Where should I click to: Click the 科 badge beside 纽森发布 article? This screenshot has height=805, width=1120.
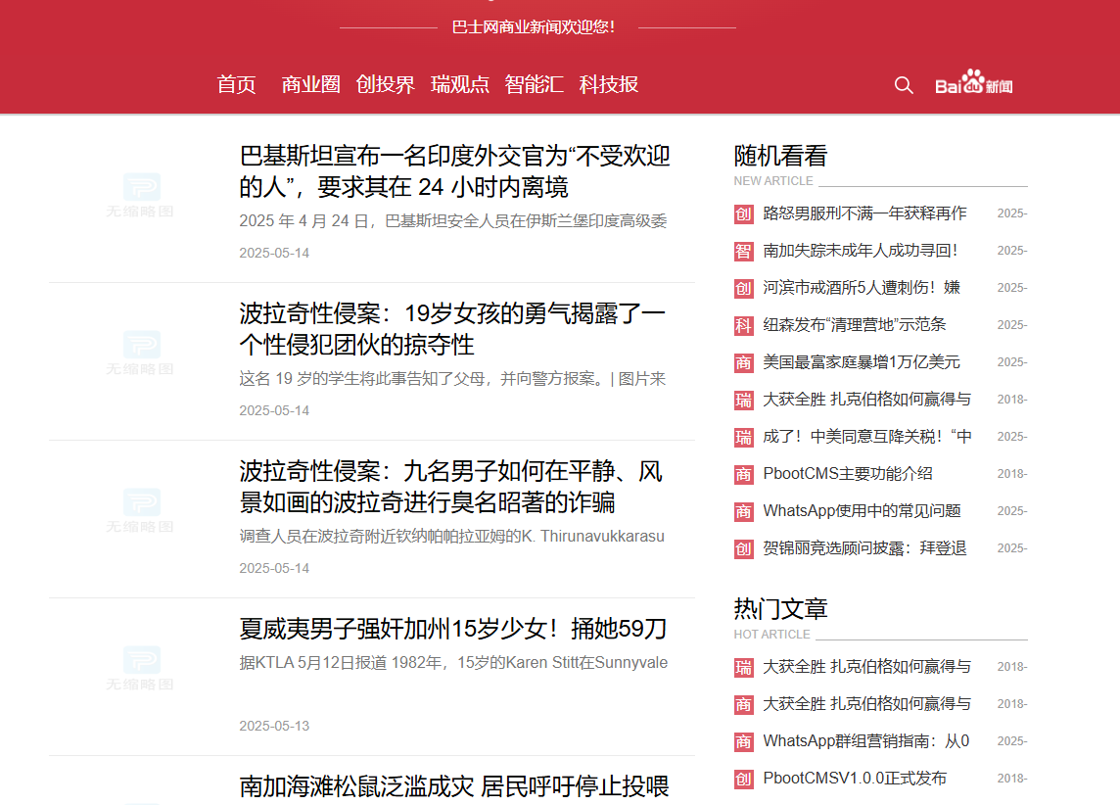coord(744,325)
